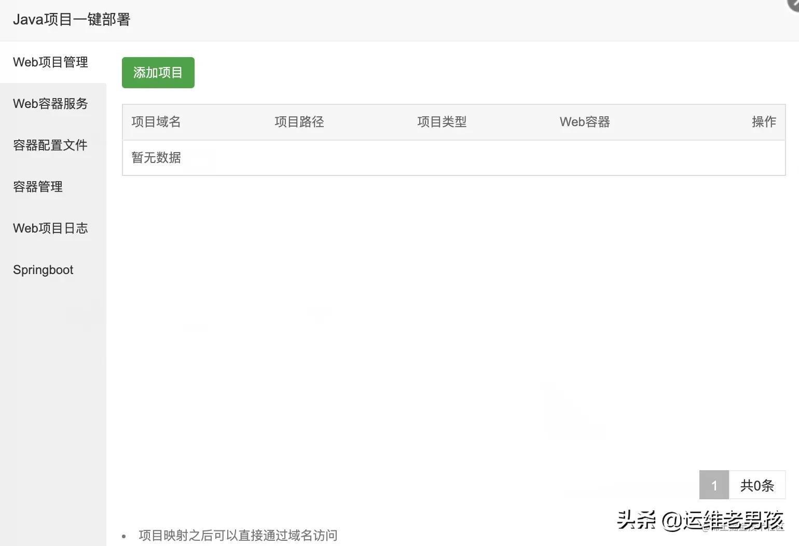Viewport: 799px width, 546px height.
Task: Select the Springboot sidebar entry
Action: click(x=43, y=269)
